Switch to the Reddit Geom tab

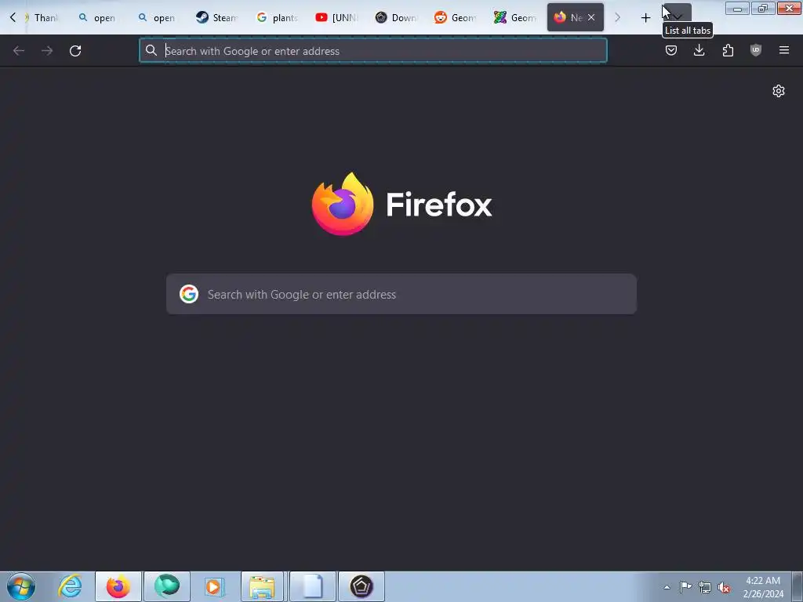(x=456, y=17)
